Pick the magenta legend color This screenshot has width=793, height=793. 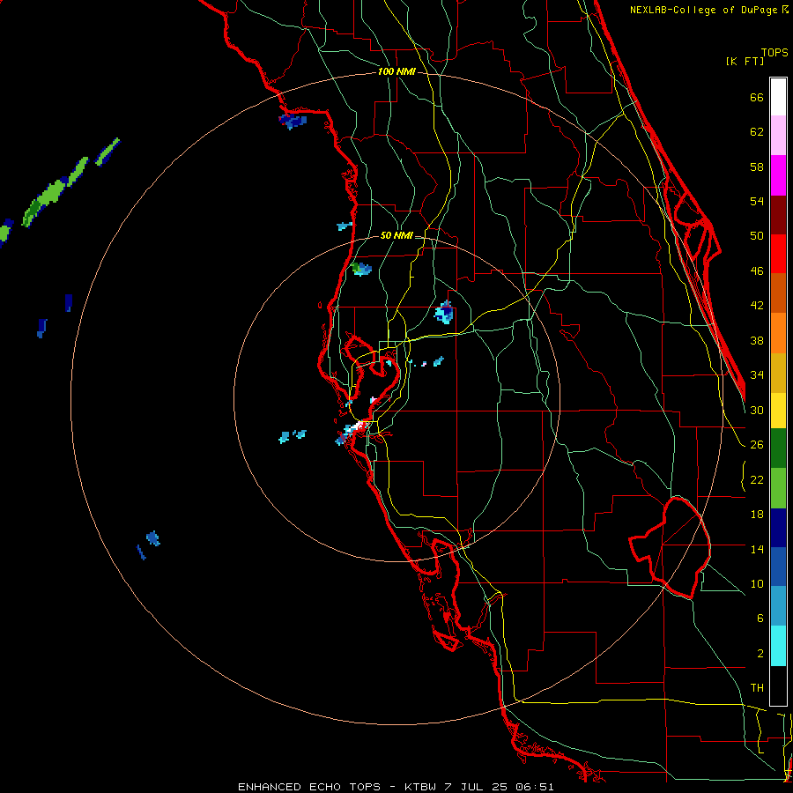[x=778, y=175]
